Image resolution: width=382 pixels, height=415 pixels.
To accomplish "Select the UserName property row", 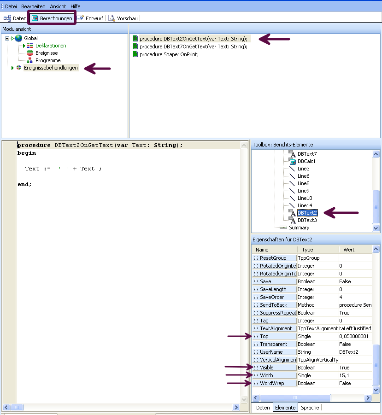I will (312, 352).
